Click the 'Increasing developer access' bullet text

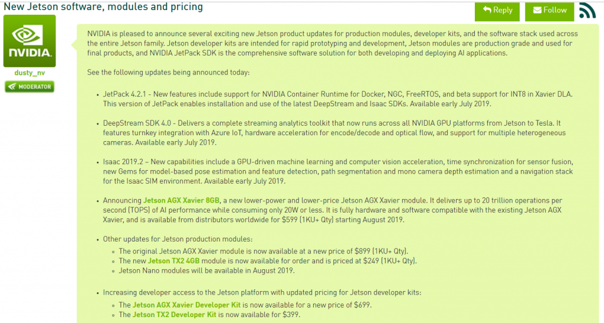[x=262, y=292]
